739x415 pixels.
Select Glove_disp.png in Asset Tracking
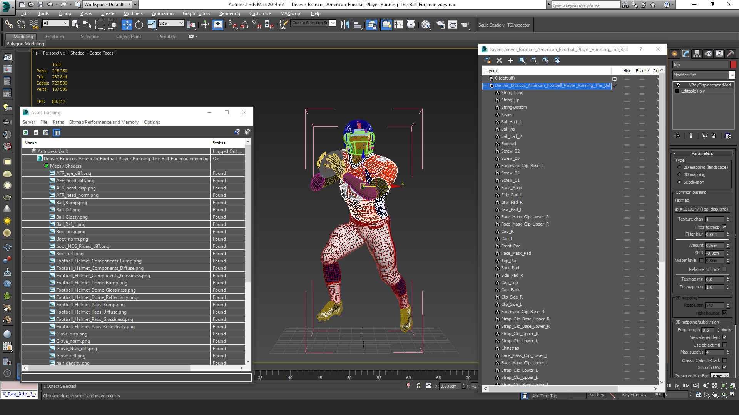pos(72,334)
